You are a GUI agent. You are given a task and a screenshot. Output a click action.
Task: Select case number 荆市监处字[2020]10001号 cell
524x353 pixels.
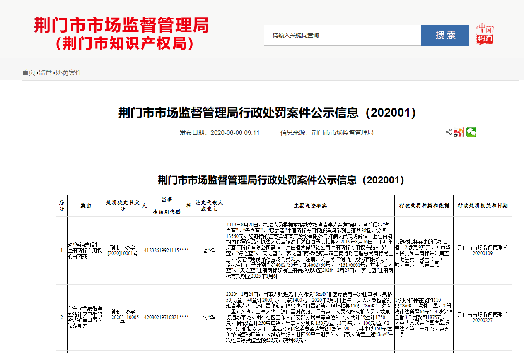click(x=122, y=250)
